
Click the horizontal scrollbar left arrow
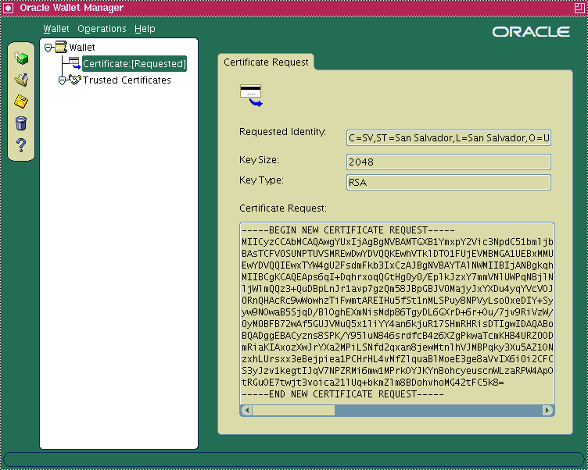point(246,410)
